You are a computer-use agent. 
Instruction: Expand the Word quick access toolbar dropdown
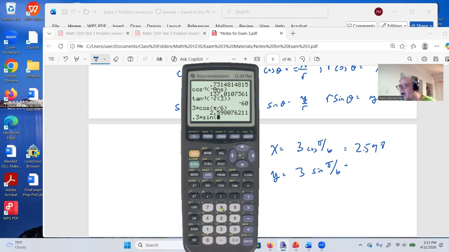[95, 12]
